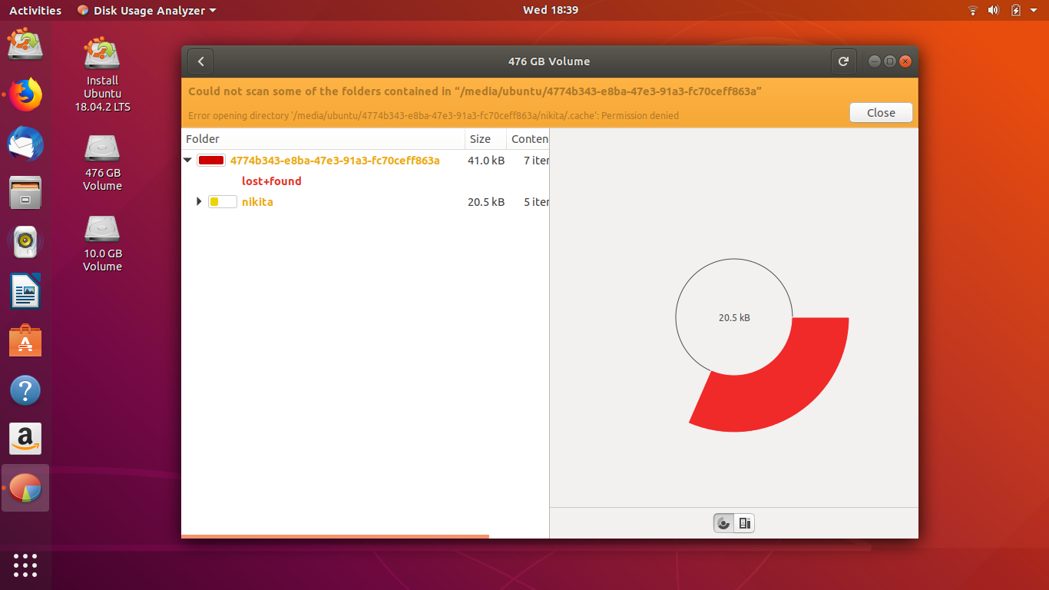Screen dimensions: 1049x590
Task: Click nikita's 20.5 kB size cell
Action: pyautogui.click(x=486, y=202)
